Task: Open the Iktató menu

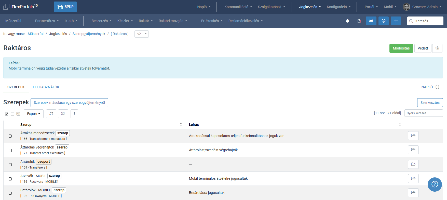Action: pyautogui.click(x=71, y=21)
